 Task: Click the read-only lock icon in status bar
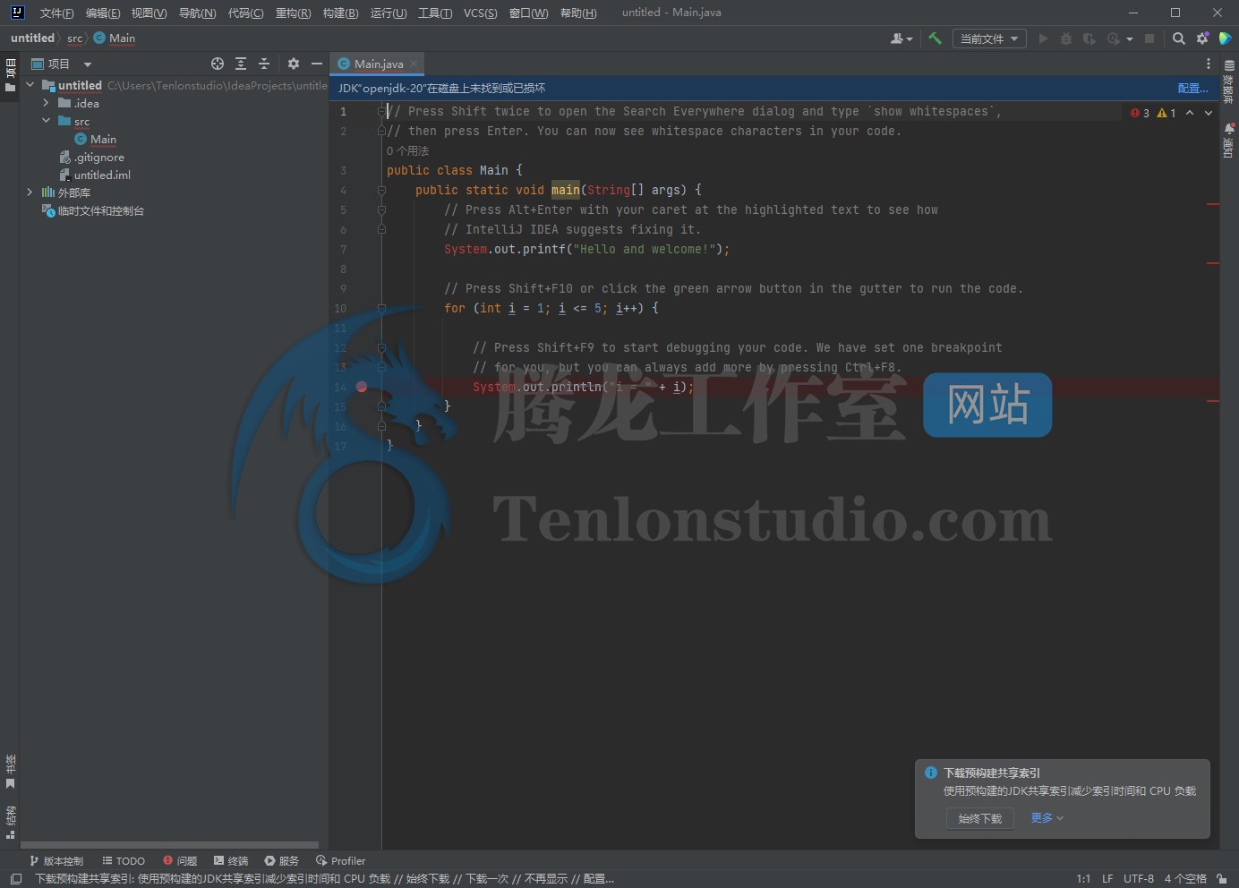[x=1221, y=879]
